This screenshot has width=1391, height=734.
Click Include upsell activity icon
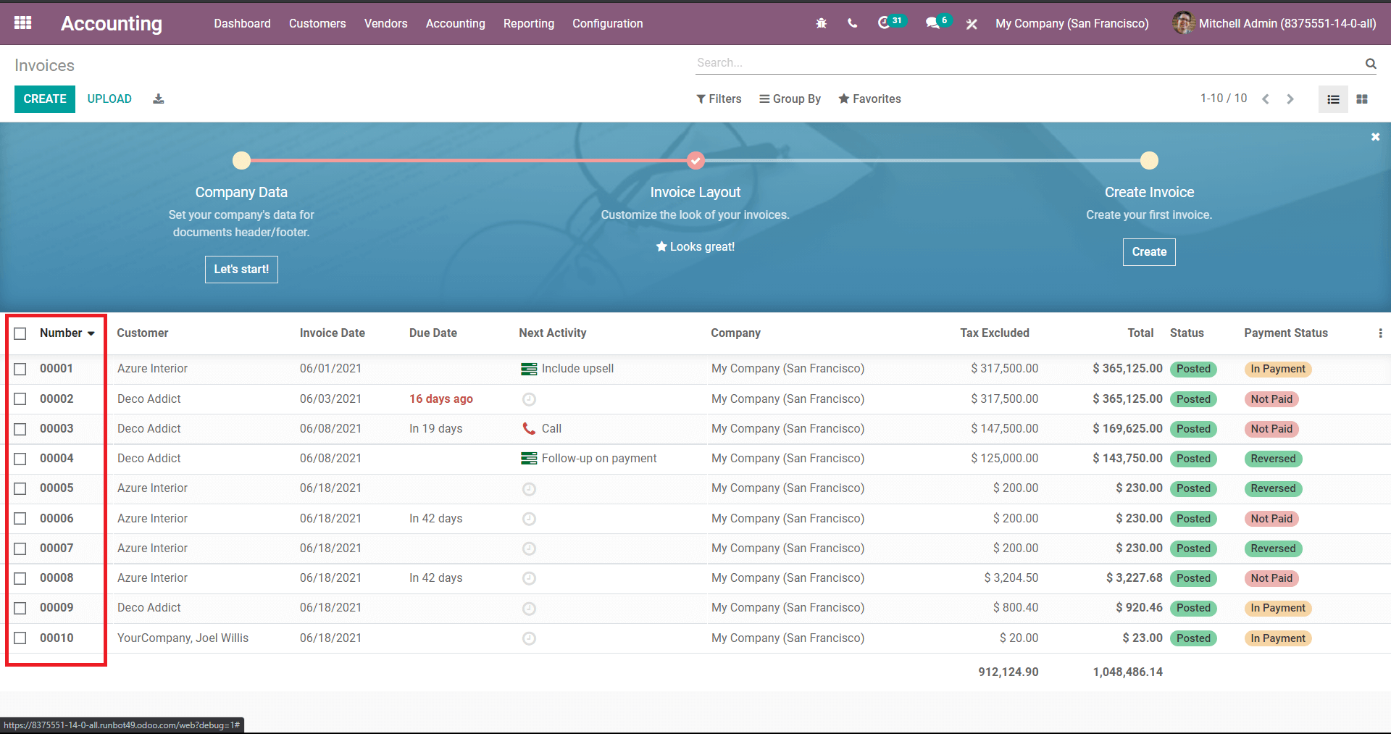point(529,369)
